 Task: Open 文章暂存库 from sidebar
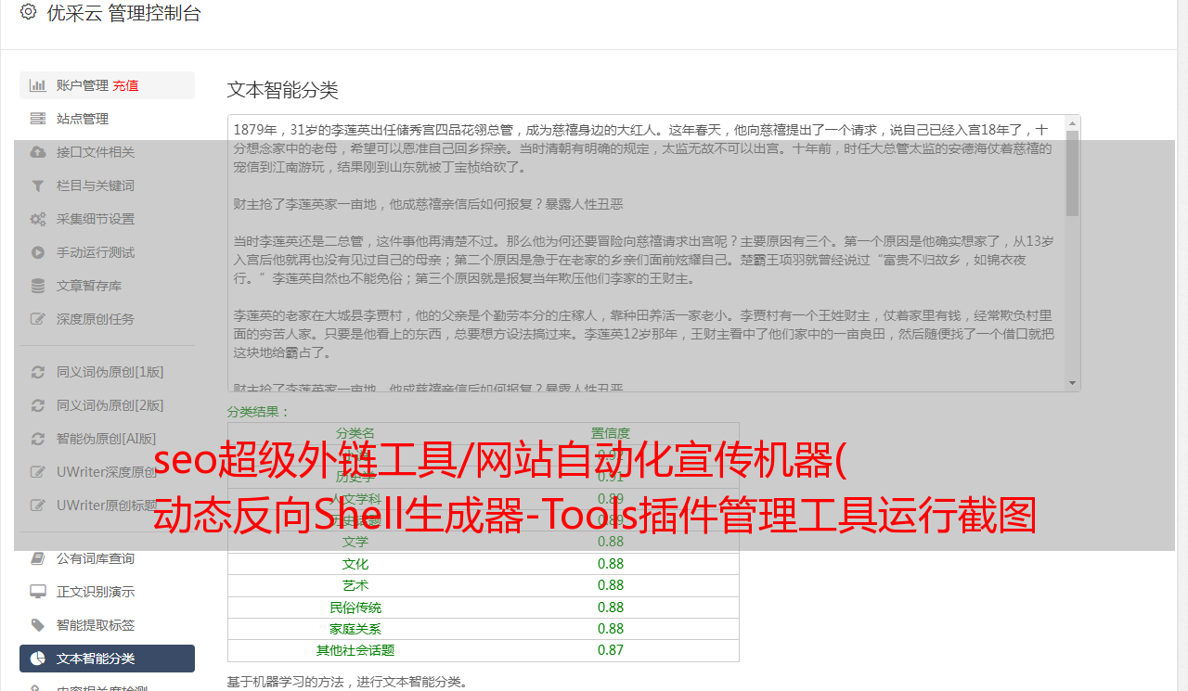[107, 286]
